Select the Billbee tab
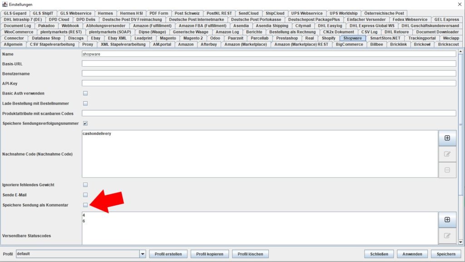The height and width of the screenshot is (262, 465). tap(376, 44)
